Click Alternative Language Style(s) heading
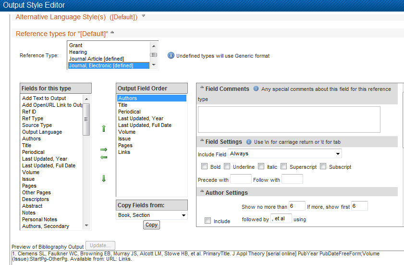The height and width of the screenshot is (265, 404). coord(76,17)
